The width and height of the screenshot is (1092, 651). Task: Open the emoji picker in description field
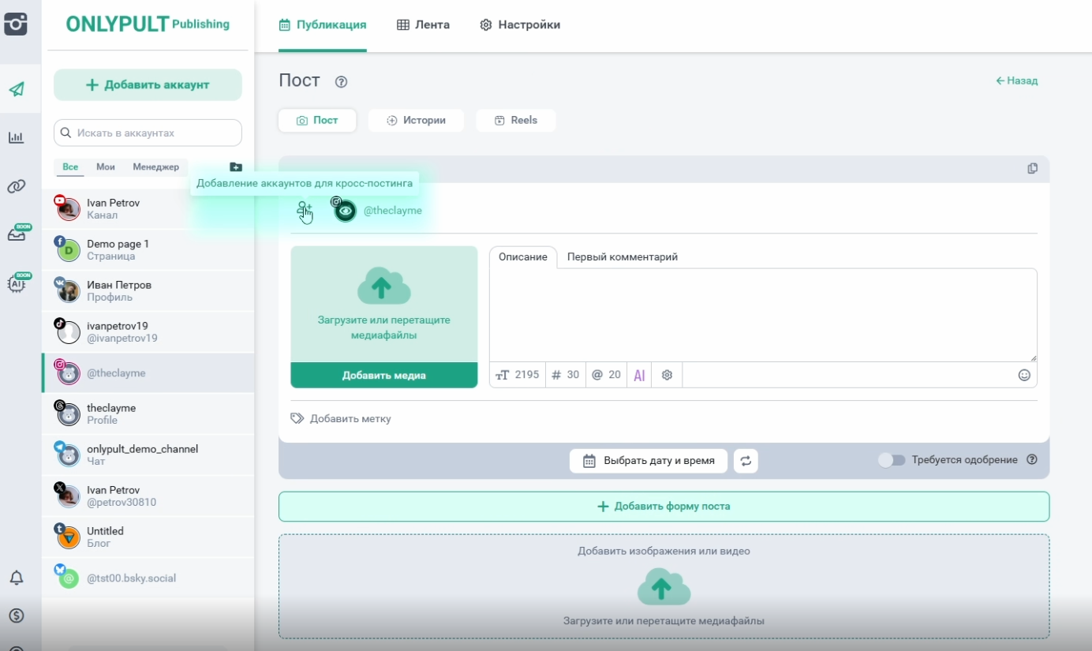pos(1024,376)
